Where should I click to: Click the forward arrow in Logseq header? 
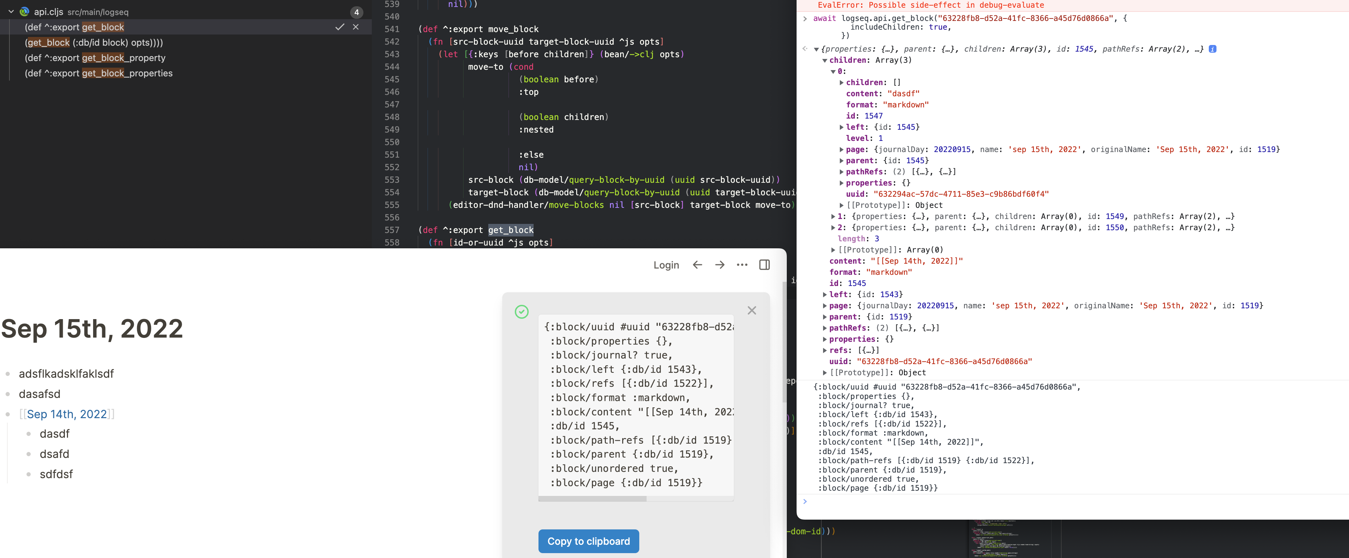719,265
